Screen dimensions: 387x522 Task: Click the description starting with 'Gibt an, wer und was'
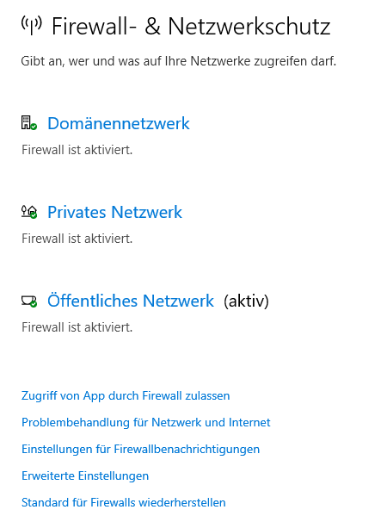click(179, 61)
